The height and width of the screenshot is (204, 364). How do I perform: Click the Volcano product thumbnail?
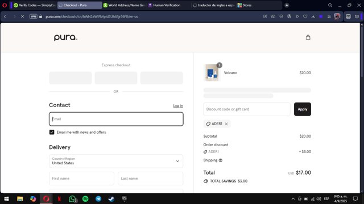pyautogui.click(x=212, y=73)
